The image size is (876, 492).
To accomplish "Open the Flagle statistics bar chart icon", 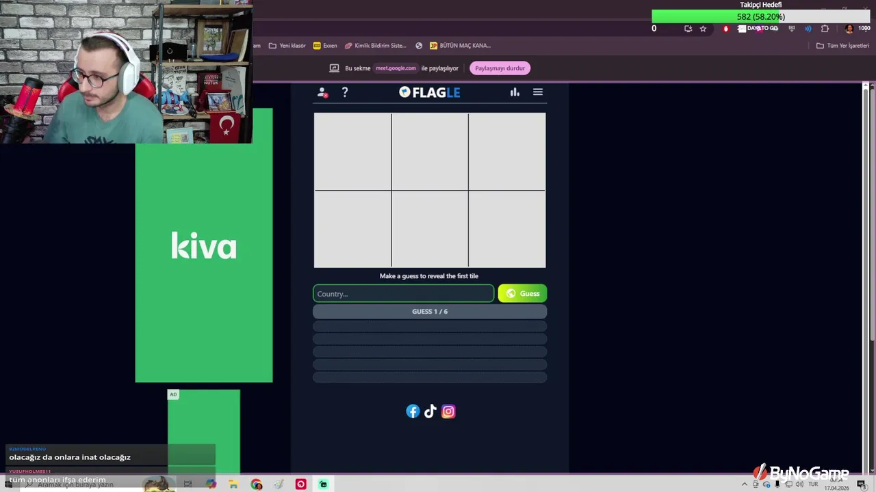I will 515,92.
